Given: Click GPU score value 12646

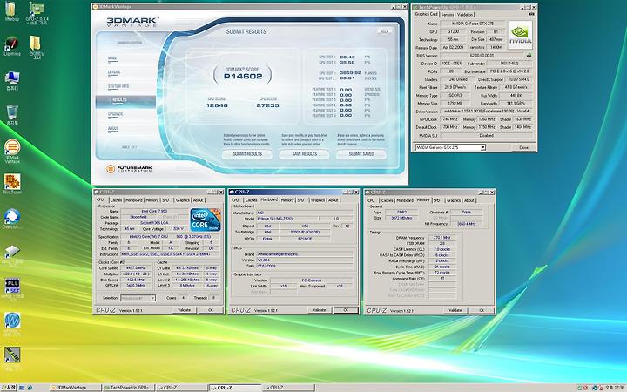Looking at the screenshot, I should [x=217, y=105].
